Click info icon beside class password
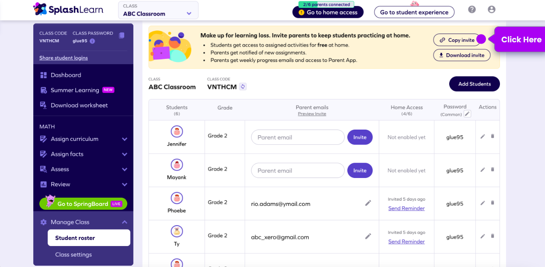 (x=92, y=41)
